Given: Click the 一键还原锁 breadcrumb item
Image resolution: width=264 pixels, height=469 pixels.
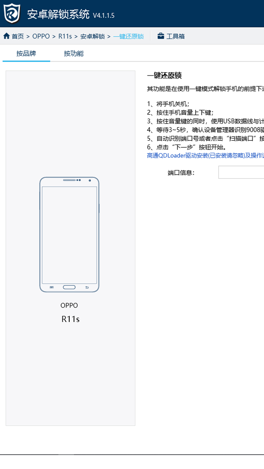Looking at the screenshot, I should tap(128, 36).
